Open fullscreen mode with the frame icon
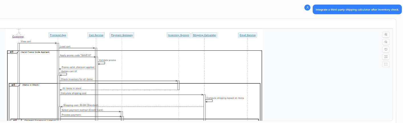The height and width of the screenshot is (123, 403). pyautogui.click(x=386, y=64)
